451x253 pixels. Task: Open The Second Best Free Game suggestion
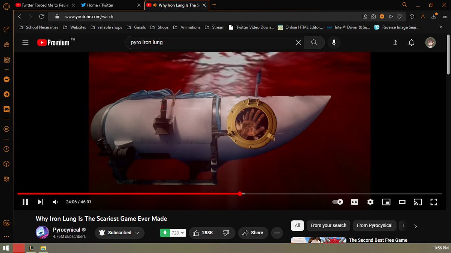378,240
